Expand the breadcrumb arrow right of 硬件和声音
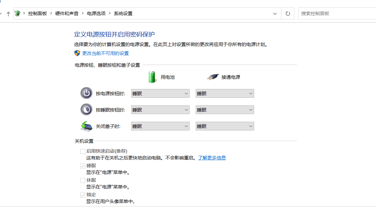376x208 pixels. tap(83, 13)
